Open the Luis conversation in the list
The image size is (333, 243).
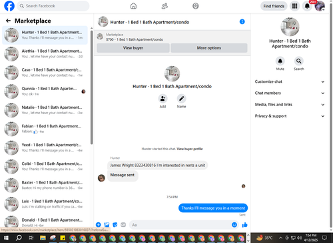pyautogui.click(x=45, y=204)
